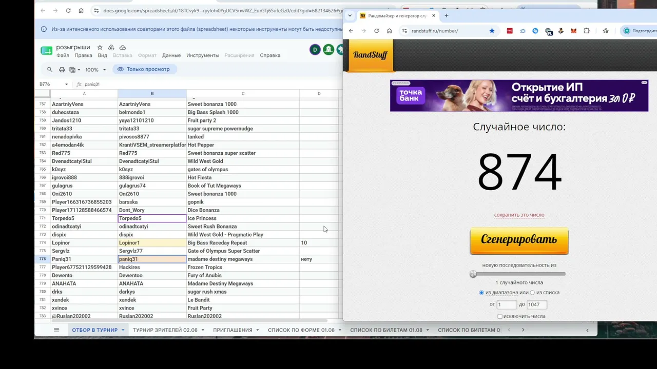The image size is (657, 369).
Task: Open the Правка menu
Action: pyautogui.click(x=83, y=55)
